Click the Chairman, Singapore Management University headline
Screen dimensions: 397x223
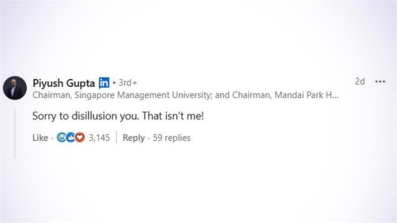point(123,95)
